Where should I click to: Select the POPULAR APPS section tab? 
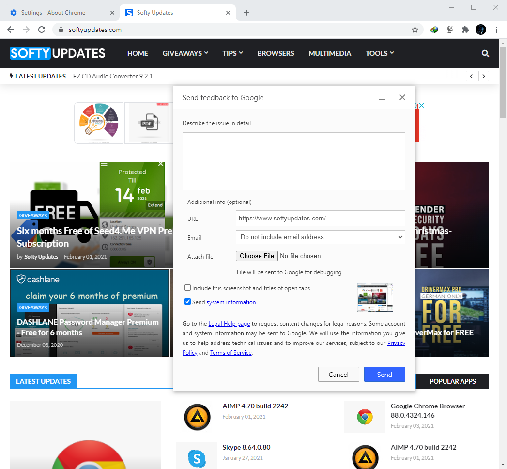pos(453,381)
